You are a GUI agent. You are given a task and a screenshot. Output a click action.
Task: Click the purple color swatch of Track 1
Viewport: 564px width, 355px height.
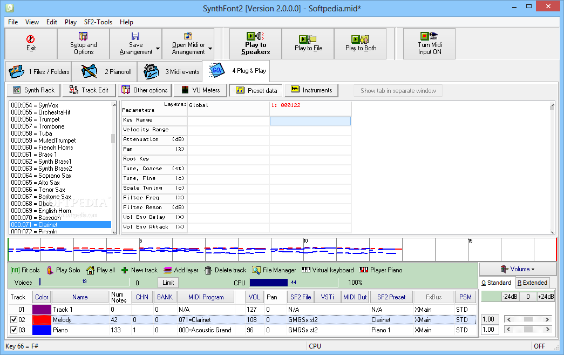42,310
